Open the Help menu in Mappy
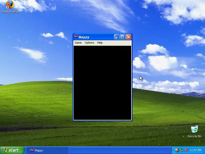The width and height of the screenshot is (205, 154). point(100,43)
